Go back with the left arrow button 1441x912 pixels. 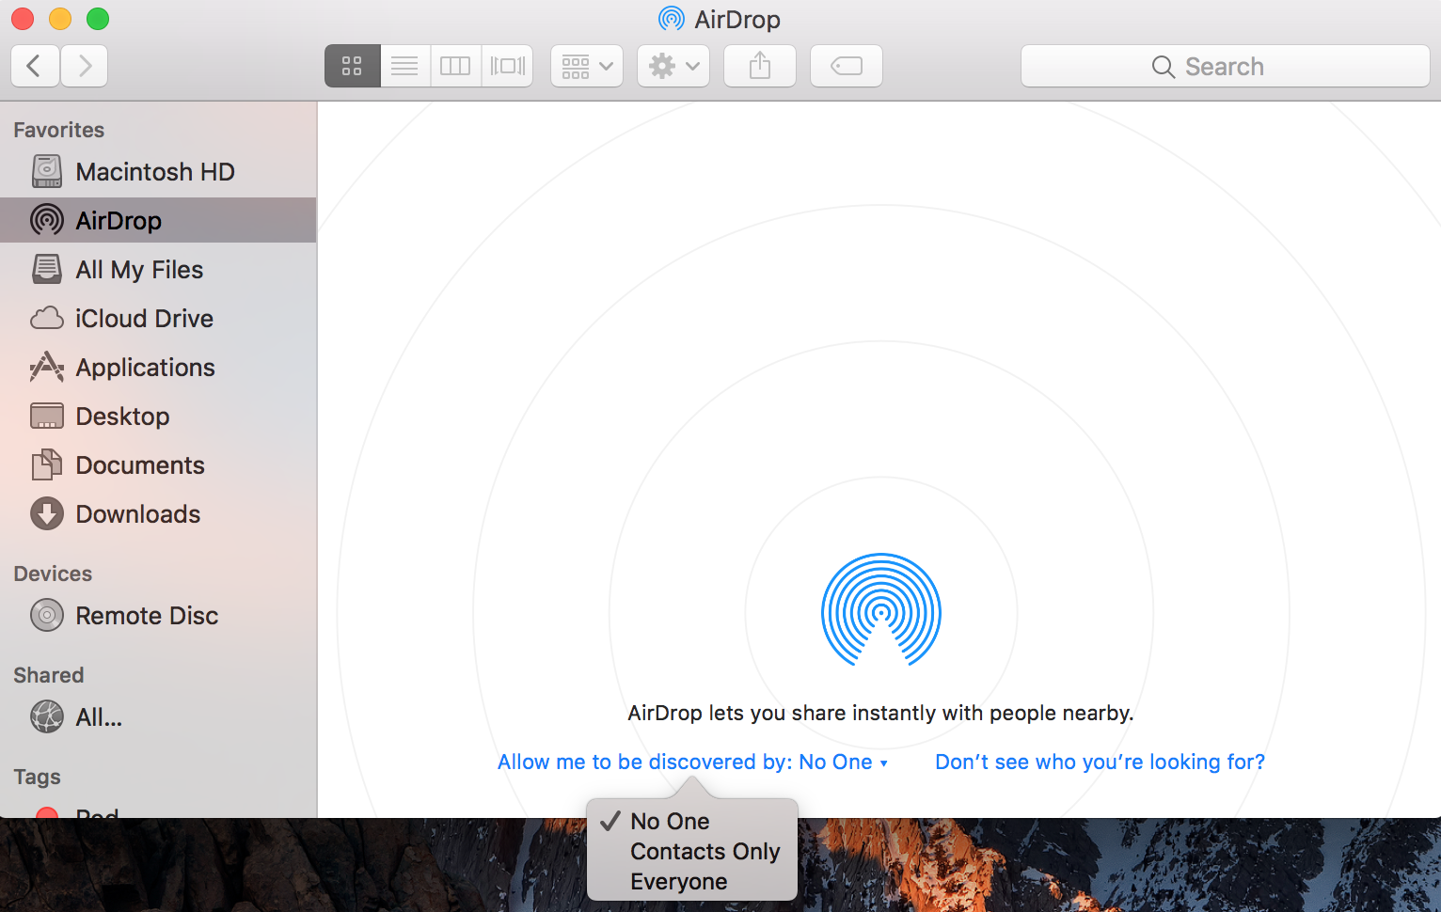point(35,66)
